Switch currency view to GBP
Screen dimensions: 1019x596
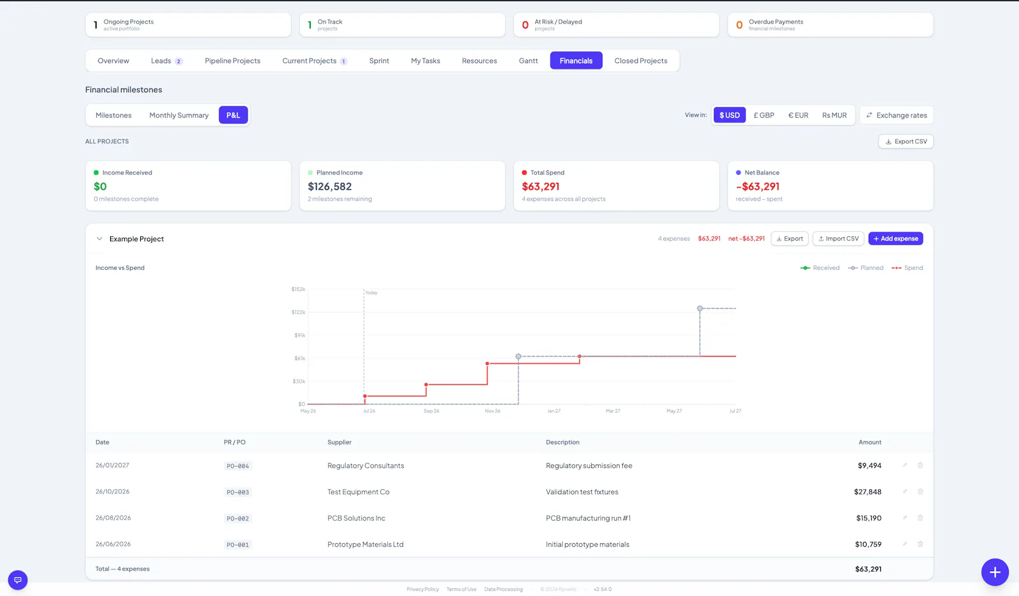(x=764, y=115)
